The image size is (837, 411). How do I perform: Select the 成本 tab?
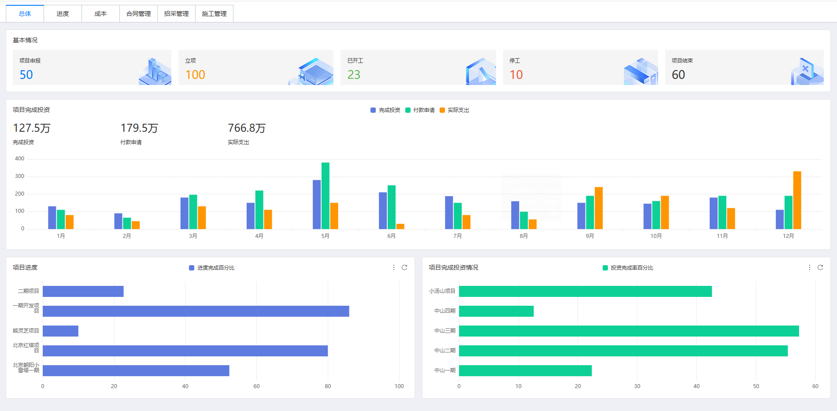coord(100,14)
